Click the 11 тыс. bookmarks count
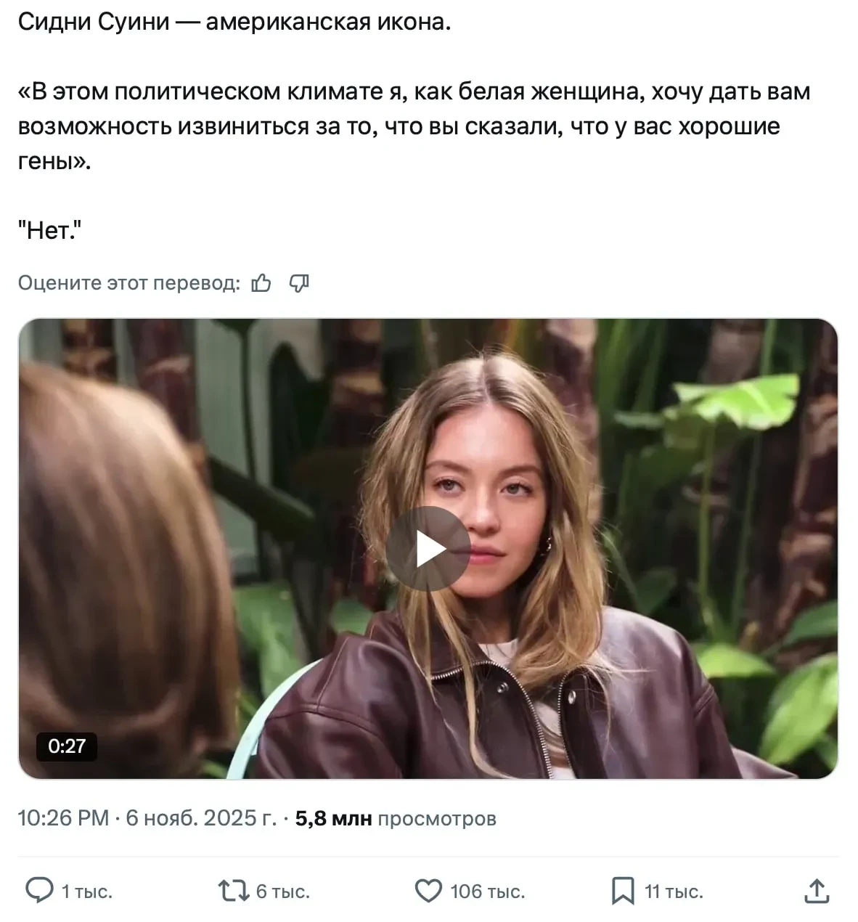This screenshot has height=922, width=858. point(674,892)
